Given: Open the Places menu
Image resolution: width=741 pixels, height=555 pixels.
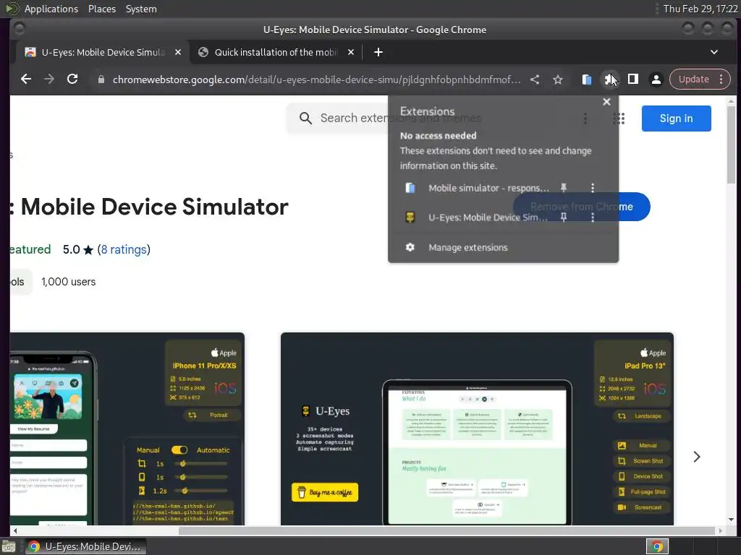Looking at the screenshot, I should tap(101, 9).
